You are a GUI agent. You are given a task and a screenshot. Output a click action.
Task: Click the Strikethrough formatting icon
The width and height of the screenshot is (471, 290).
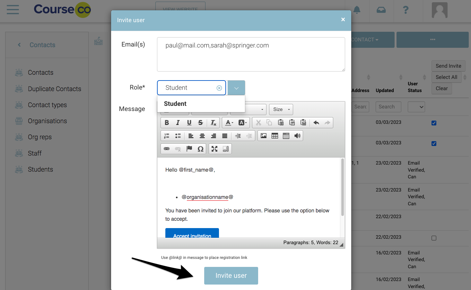(x=200, y=123)
